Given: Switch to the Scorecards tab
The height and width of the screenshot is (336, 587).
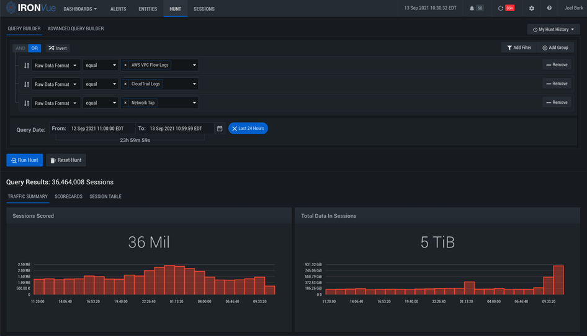Looking at the screenshot, I should [68, 197].
